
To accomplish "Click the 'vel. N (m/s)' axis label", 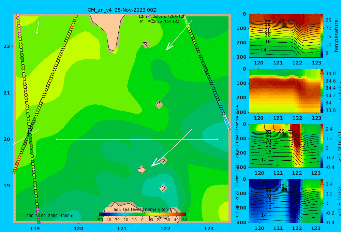I will pyautogui.click(x=339, y=146).
